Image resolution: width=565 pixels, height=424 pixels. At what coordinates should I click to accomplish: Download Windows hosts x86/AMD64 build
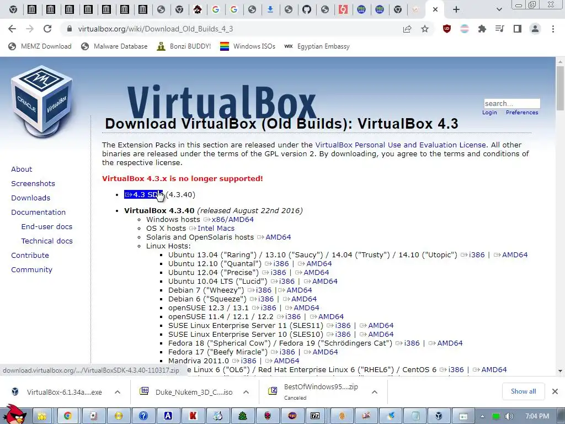click(x=228, y=220)
